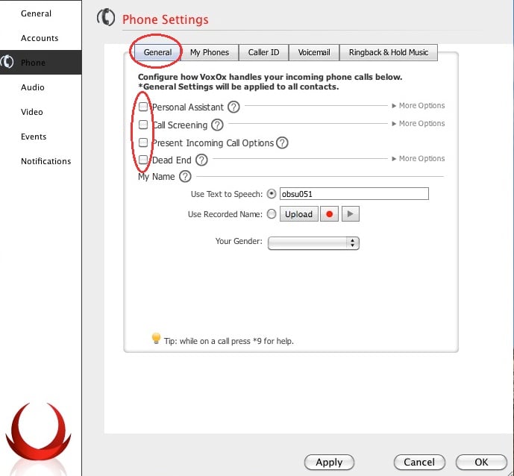Open Video settings in sidebar
This screenshot has width=514, height=476.
[32, 112]
